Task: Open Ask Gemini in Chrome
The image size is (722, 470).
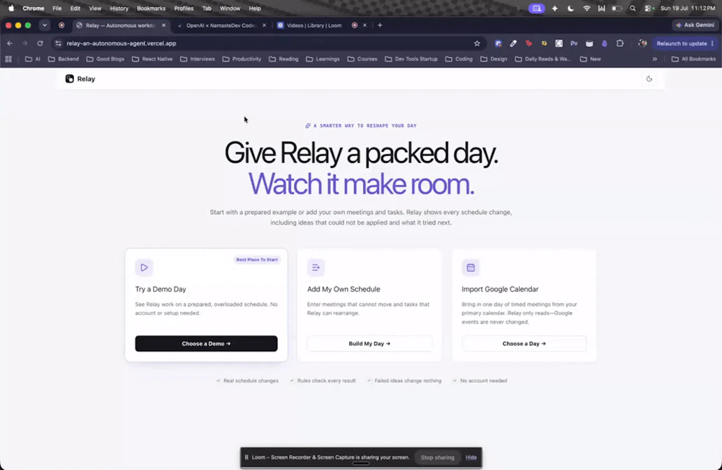Action: tap(695, 25)
